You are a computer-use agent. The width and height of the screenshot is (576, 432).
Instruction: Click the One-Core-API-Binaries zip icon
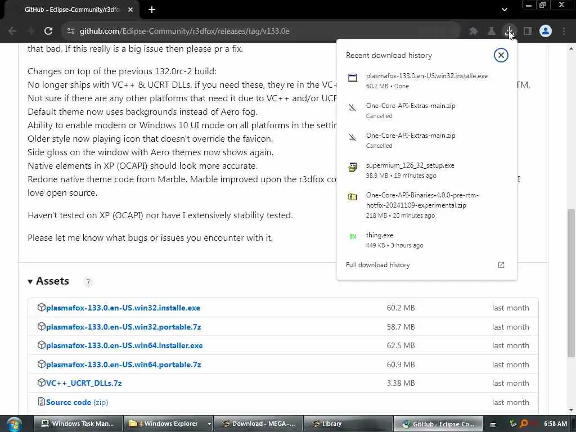[352, 196]
